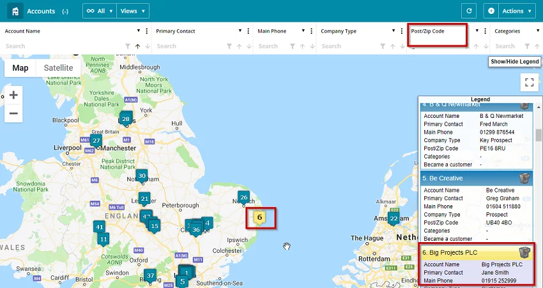The height and width of the screenshot is (288, 543).
Task: Expand Main Phone column dropdown arrow
Action: click(303, 31)
